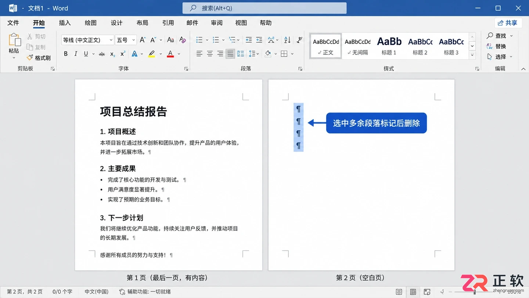Align text left
The height and width of the screenshot is (298, 529).
(x=199, y=54)
